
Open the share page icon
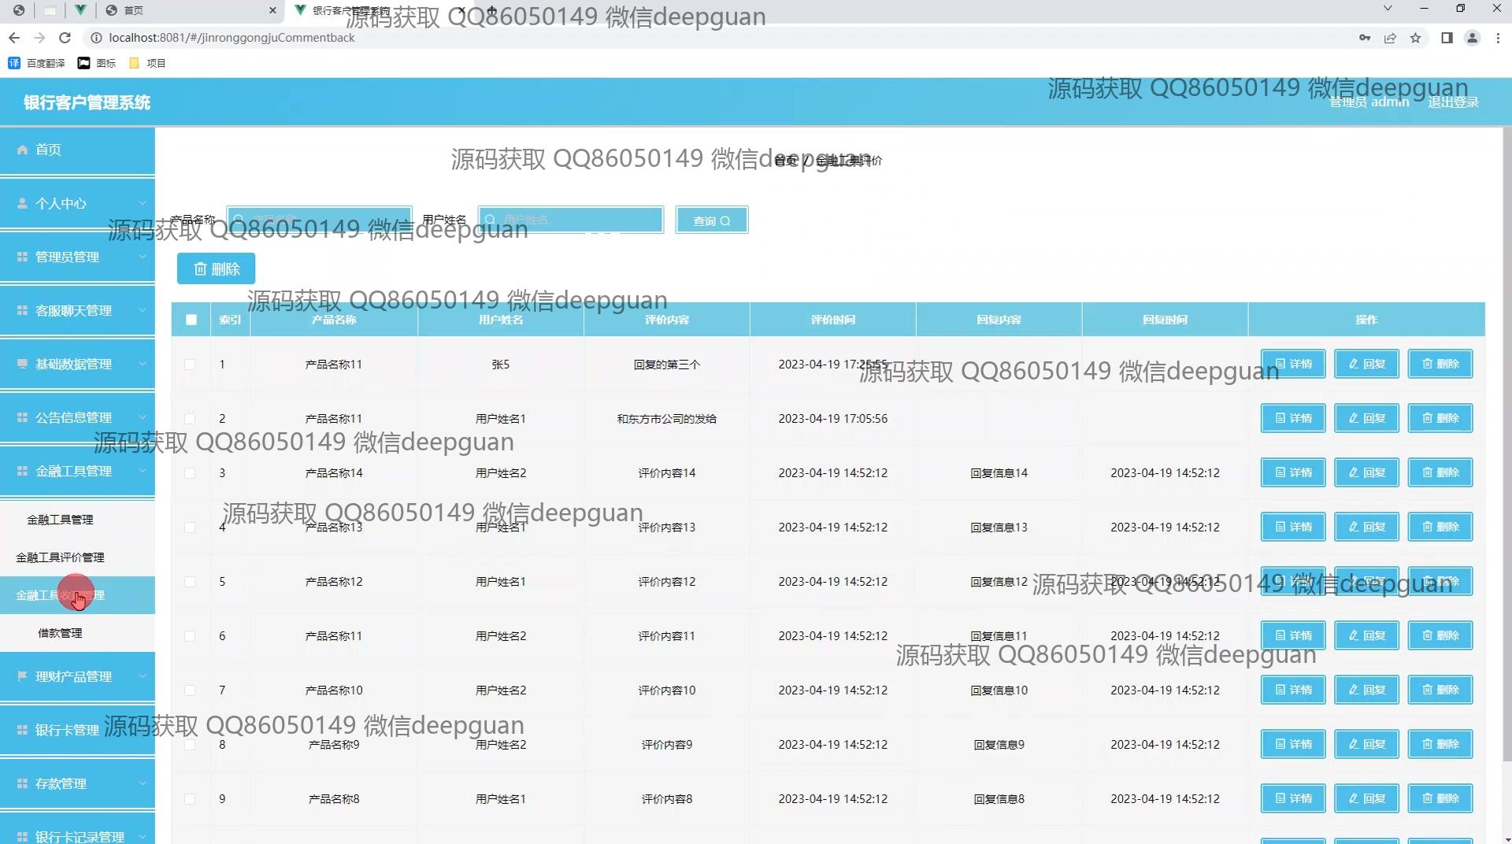point(1390,38)
